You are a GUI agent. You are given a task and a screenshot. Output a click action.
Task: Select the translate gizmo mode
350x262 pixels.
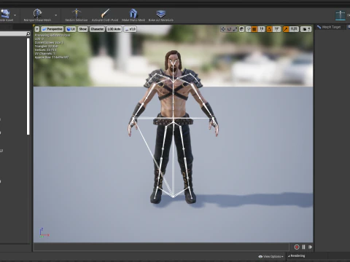[x=223, y=29]
